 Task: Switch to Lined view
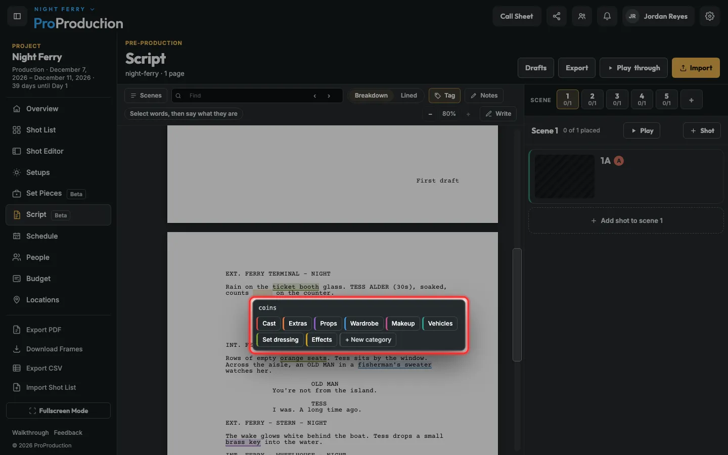[x=408, y=96]
